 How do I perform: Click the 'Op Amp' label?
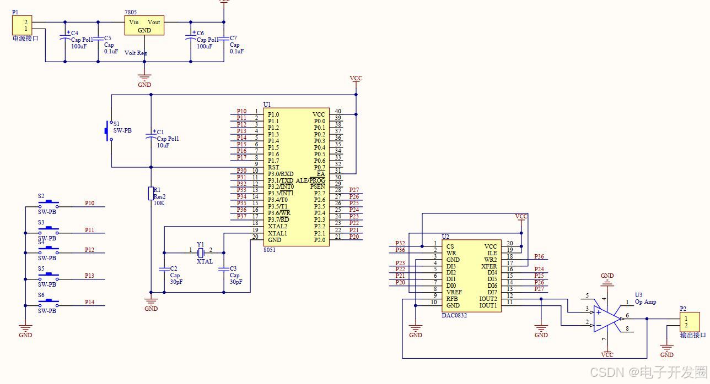coord(646,302)
